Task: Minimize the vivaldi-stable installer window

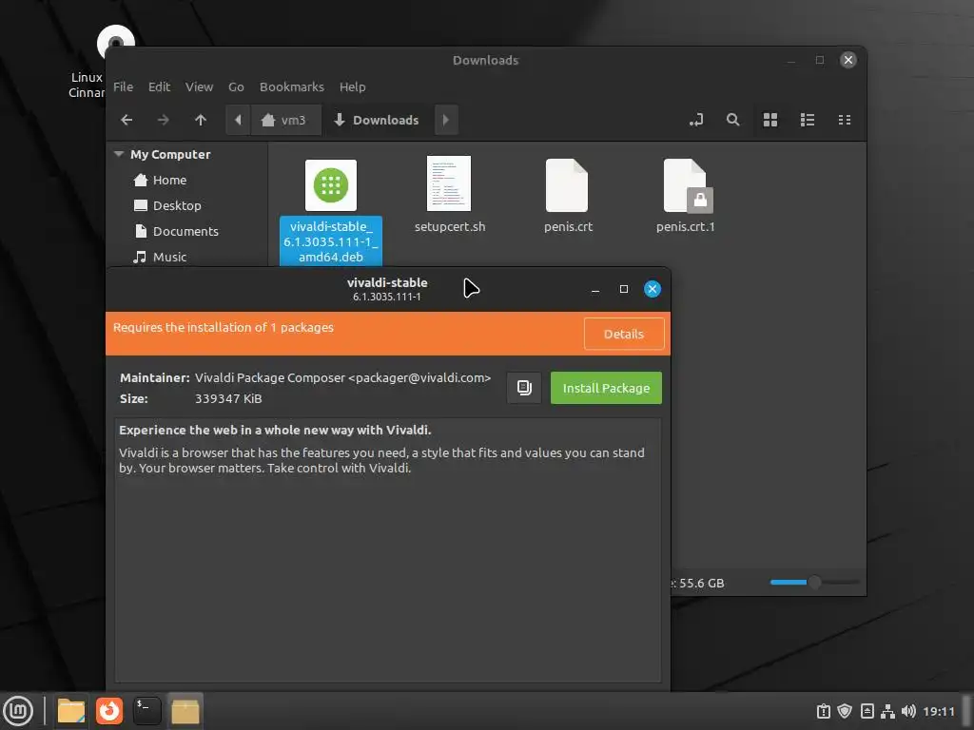Action: 595,289
